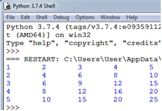Click the word "copyright" in the banner
Image resolution: width=162 pixels, height=111 pixels.
click(x=89, y=43)
